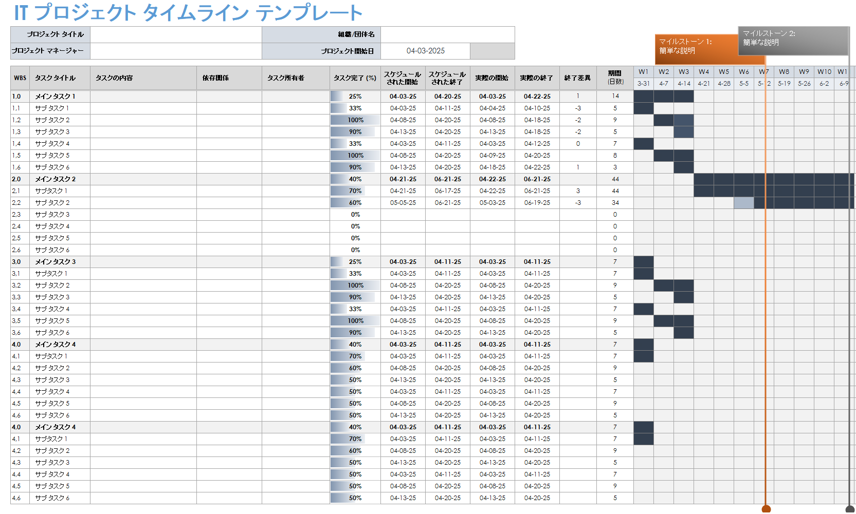
Task: Select the メイン タスク 3 title cell
Action: (60, 261)
